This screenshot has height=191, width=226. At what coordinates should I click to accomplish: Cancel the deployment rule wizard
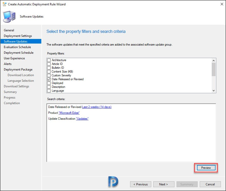click(210, 184)
